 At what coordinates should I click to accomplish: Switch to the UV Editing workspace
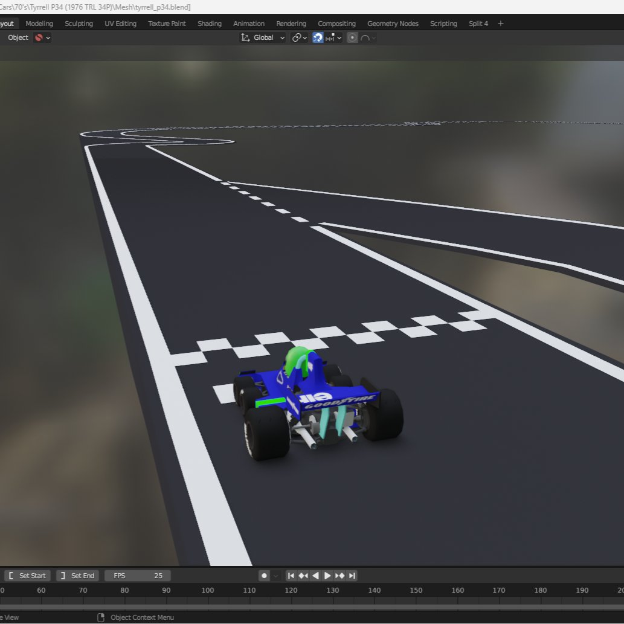(120, 24)
